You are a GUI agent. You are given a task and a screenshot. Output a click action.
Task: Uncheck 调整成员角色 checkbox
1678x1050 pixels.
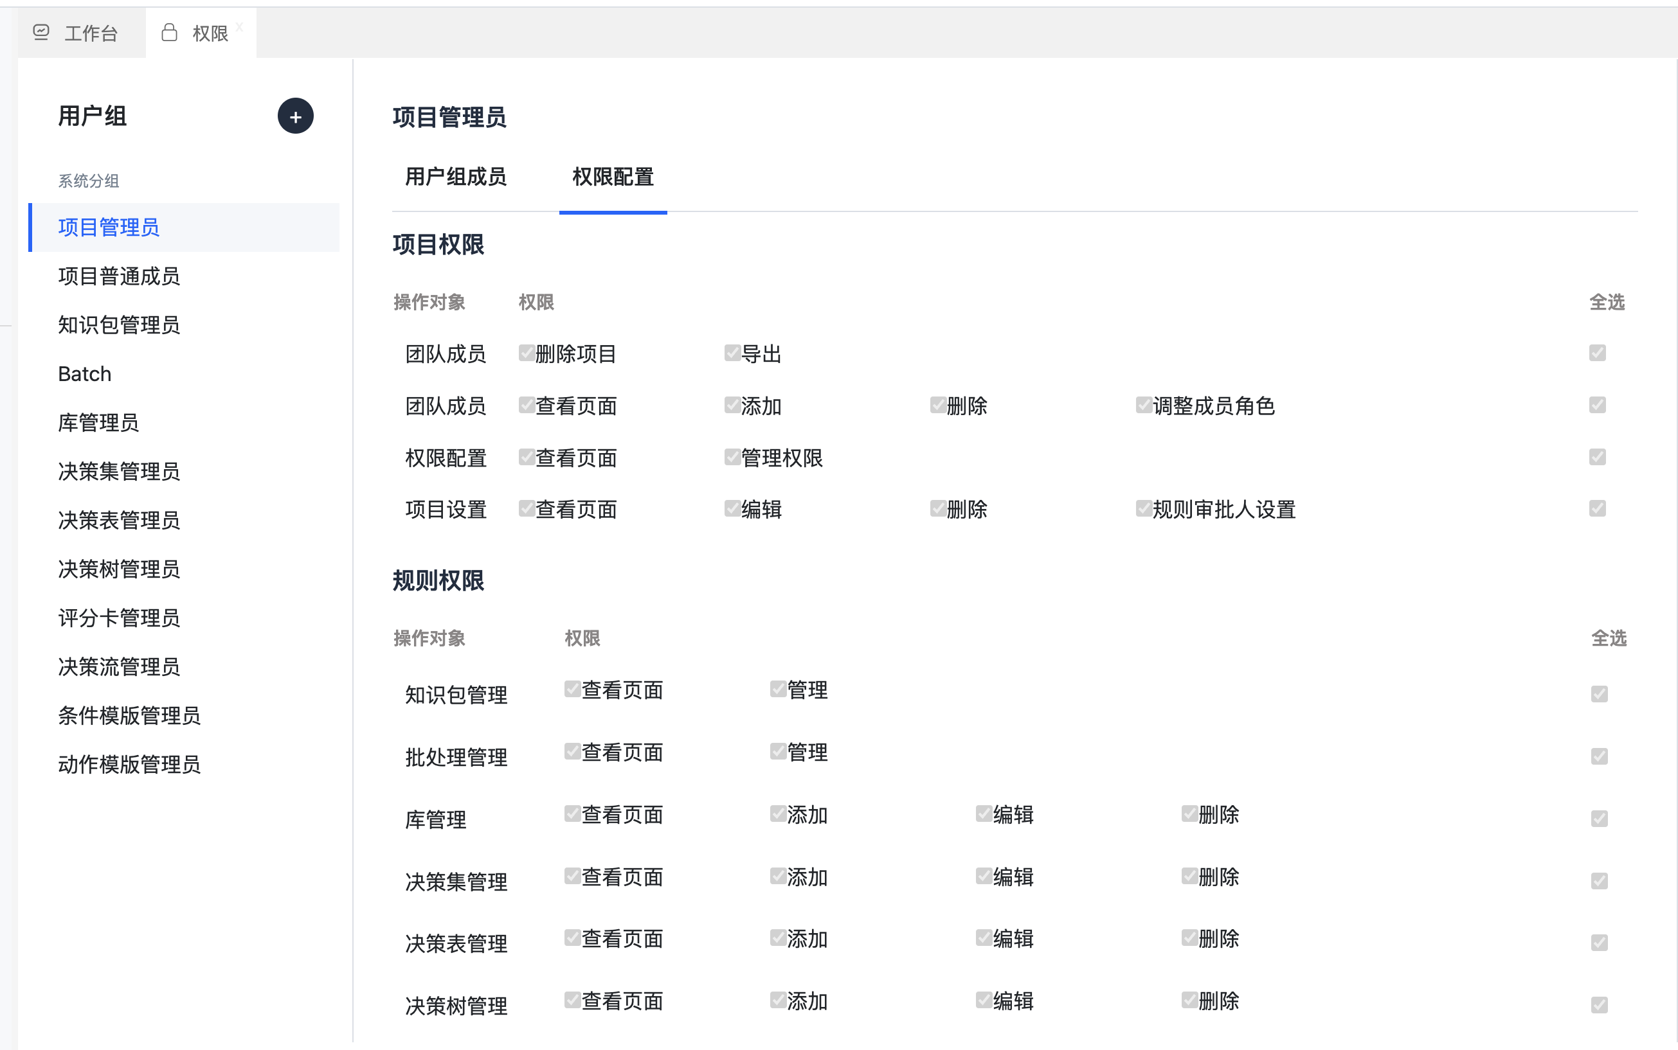click(x=1143, y=405)
